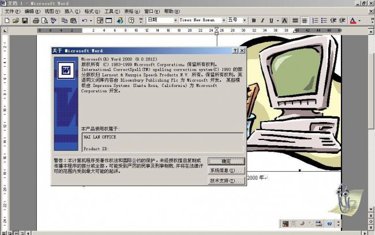Apply font color red A

(x=352, y=21)
